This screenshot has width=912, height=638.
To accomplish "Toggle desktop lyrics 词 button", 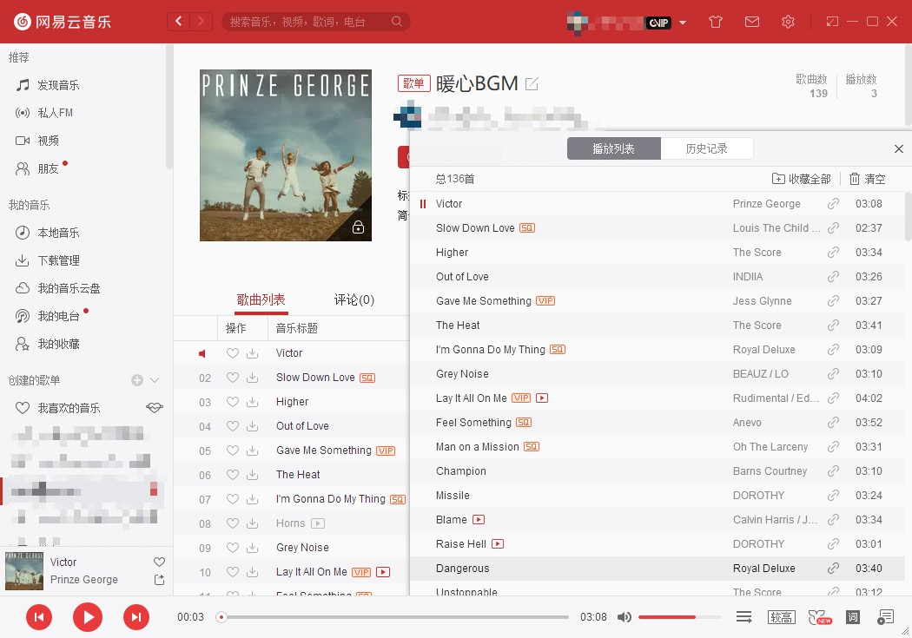I will pos(853,617).
